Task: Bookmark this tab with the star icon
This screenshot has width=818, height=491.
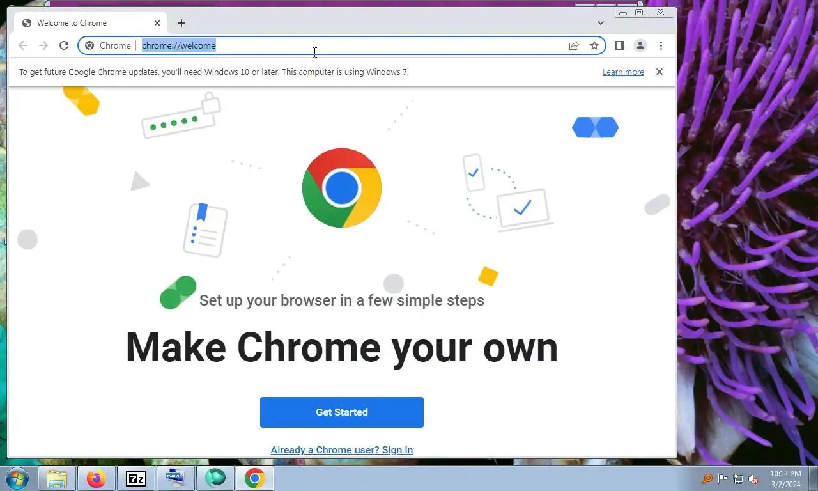Action: pyautogui.click(x=594, y=45)
